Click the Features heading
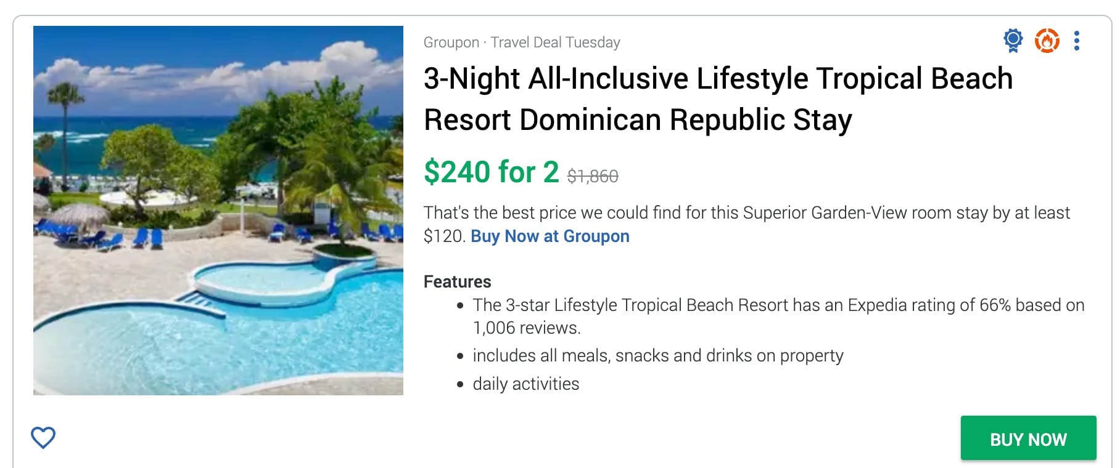The height and width of the screenshot is (468, 1120). 457,282
